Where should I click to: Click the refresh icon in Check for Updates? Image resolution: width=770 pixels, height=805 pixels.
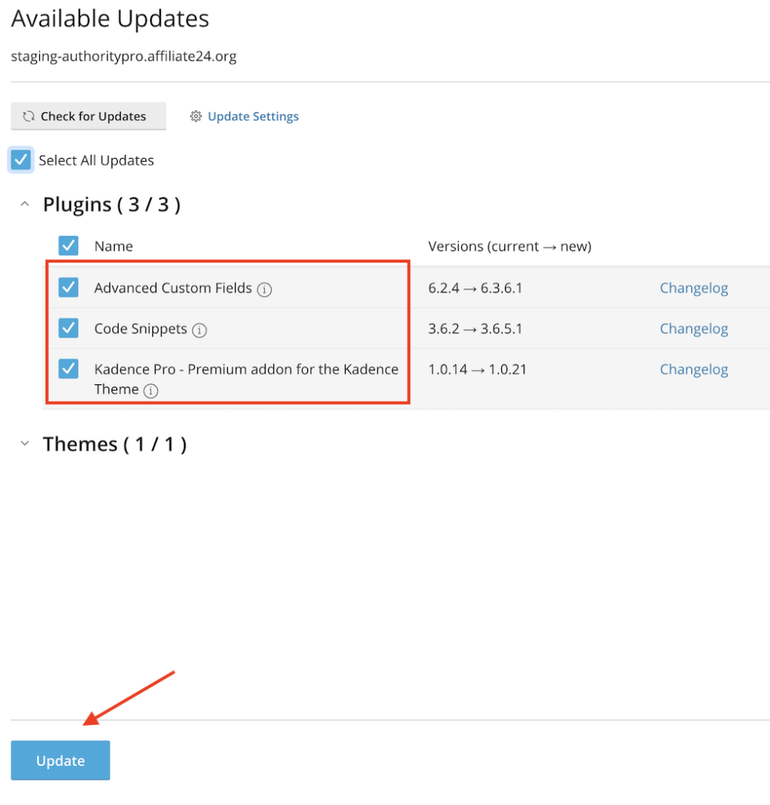pos(29,116)
